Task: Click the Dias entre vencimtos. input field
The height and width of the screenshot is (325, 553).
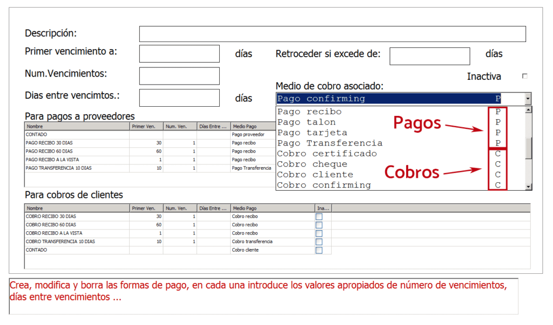Action: (179, 98)
